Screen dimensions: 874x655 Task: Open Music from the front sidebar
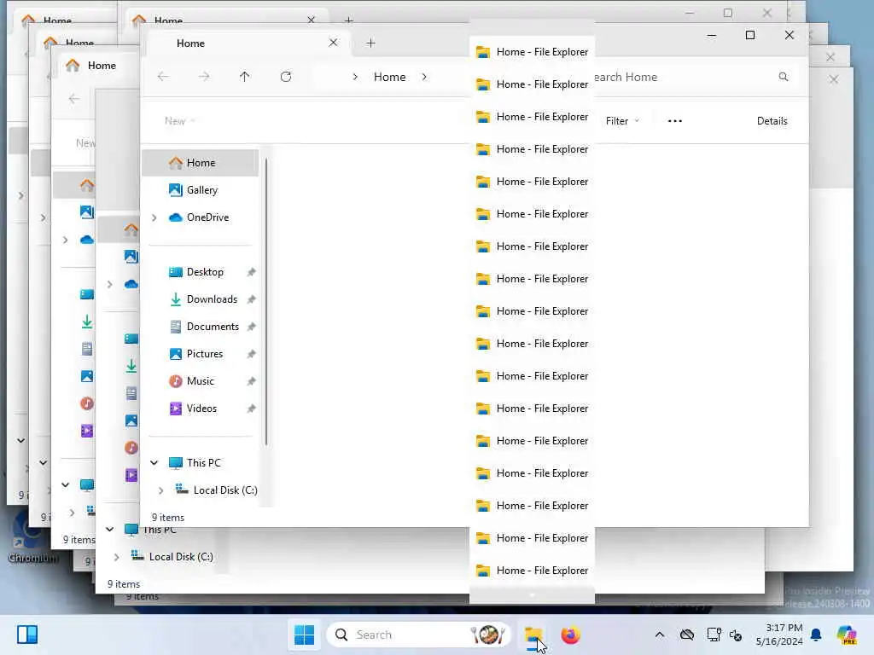tap(200, 381)
